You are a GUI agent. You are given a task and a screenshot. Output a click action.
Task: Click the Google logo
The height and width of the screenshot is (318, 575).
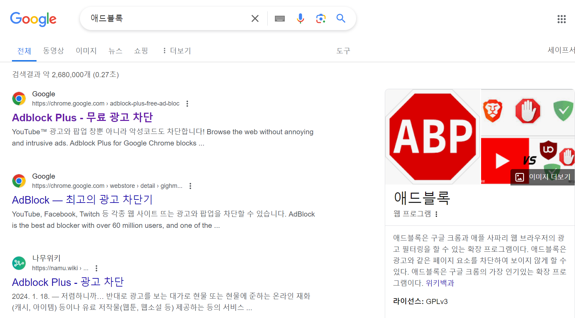[33, 19]
